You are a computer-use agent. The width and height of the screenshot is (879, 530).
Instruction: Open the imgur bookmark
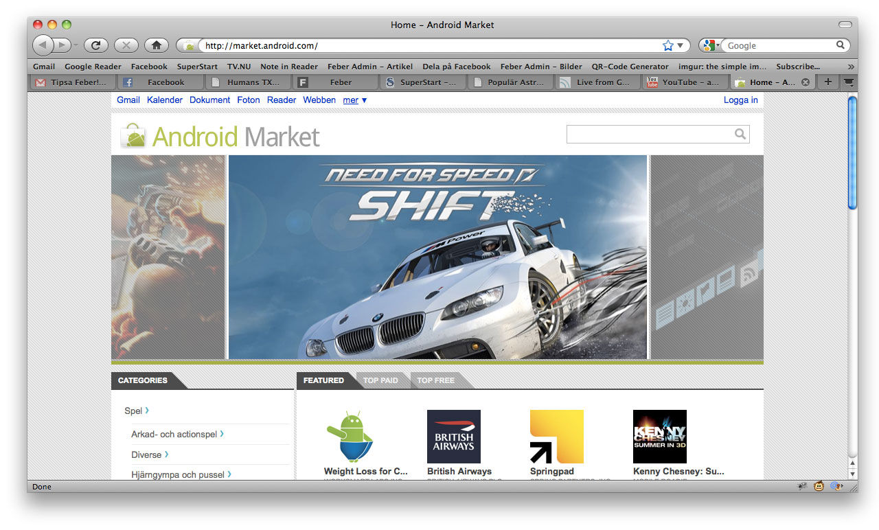click(x=722, y=67)
